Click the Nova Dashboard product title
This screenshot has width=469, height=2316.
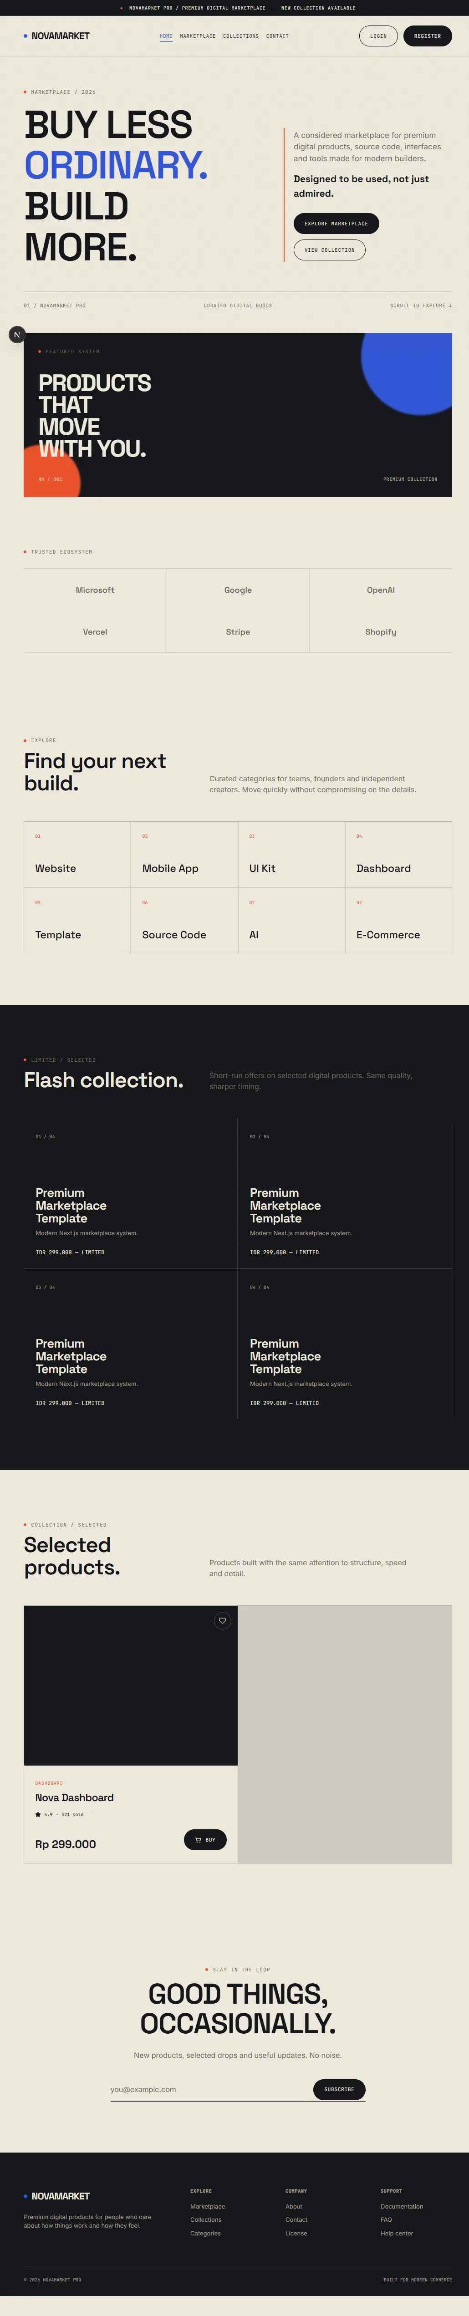tap(75, 1797)
